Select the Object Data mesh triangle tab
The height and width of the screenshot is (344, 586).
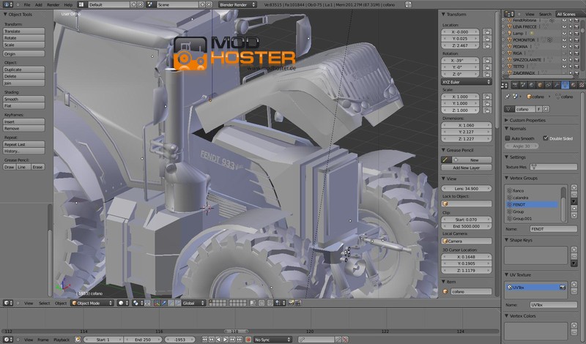tap(565, 85)
